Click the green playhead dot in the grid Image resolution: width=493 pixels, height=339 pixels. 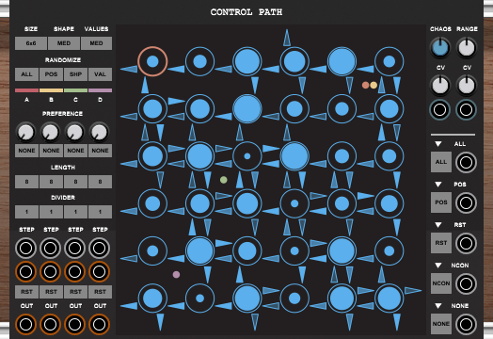[x=224, y=180]
